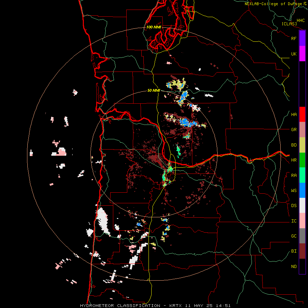Click the 50 NMI range ring label
This screenshot has width=308, height=308.
click(x=154, y=91)
